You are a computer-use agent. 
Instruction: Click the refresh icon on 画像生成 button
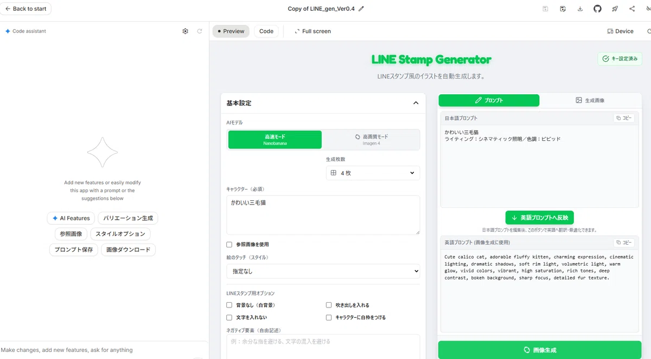coord(527,350)
